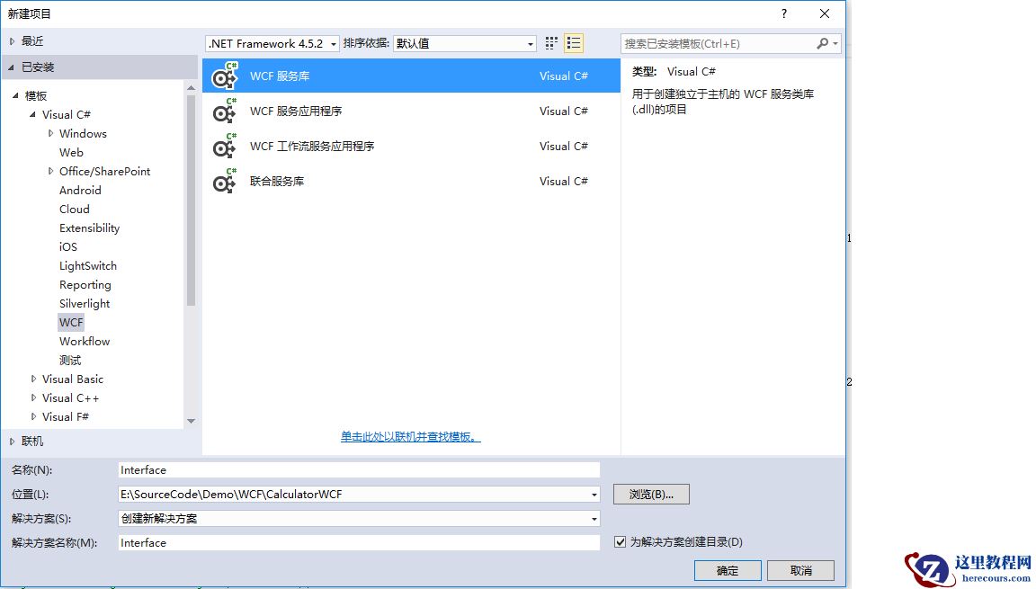Select Workflow in the template tree
The width and height of the screenshot is (1036, 589).
(x=85, y=342)
